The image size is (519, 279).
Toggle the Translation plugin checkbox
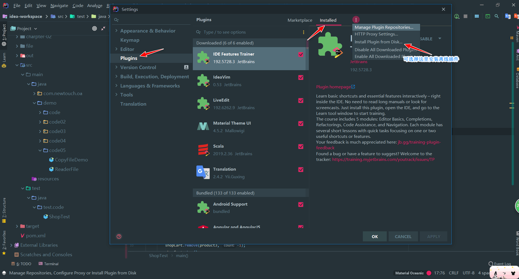click(301, 170)
